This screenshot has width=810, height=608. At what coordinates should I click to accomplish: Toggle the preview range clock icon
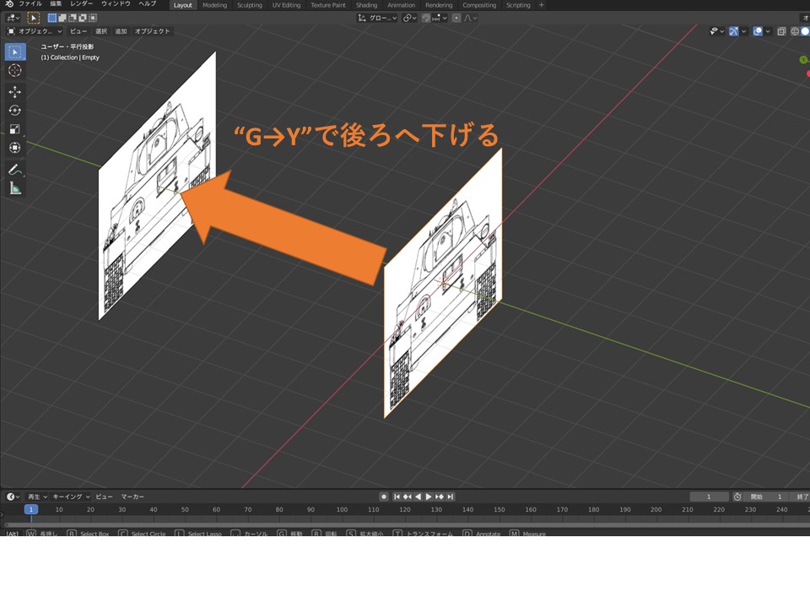737,497
